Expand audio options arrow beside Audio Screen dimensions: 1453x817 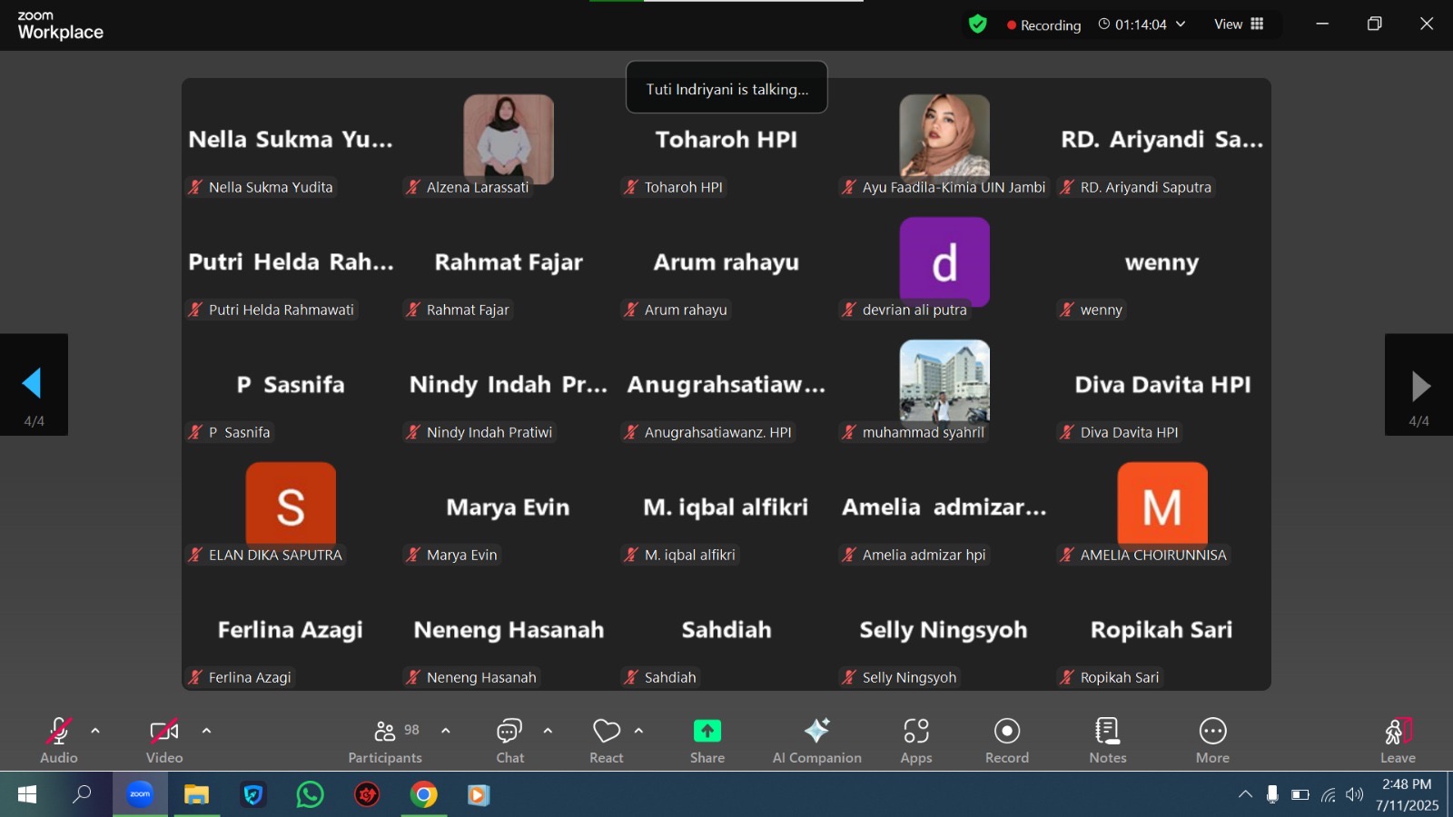click(95, 731)
